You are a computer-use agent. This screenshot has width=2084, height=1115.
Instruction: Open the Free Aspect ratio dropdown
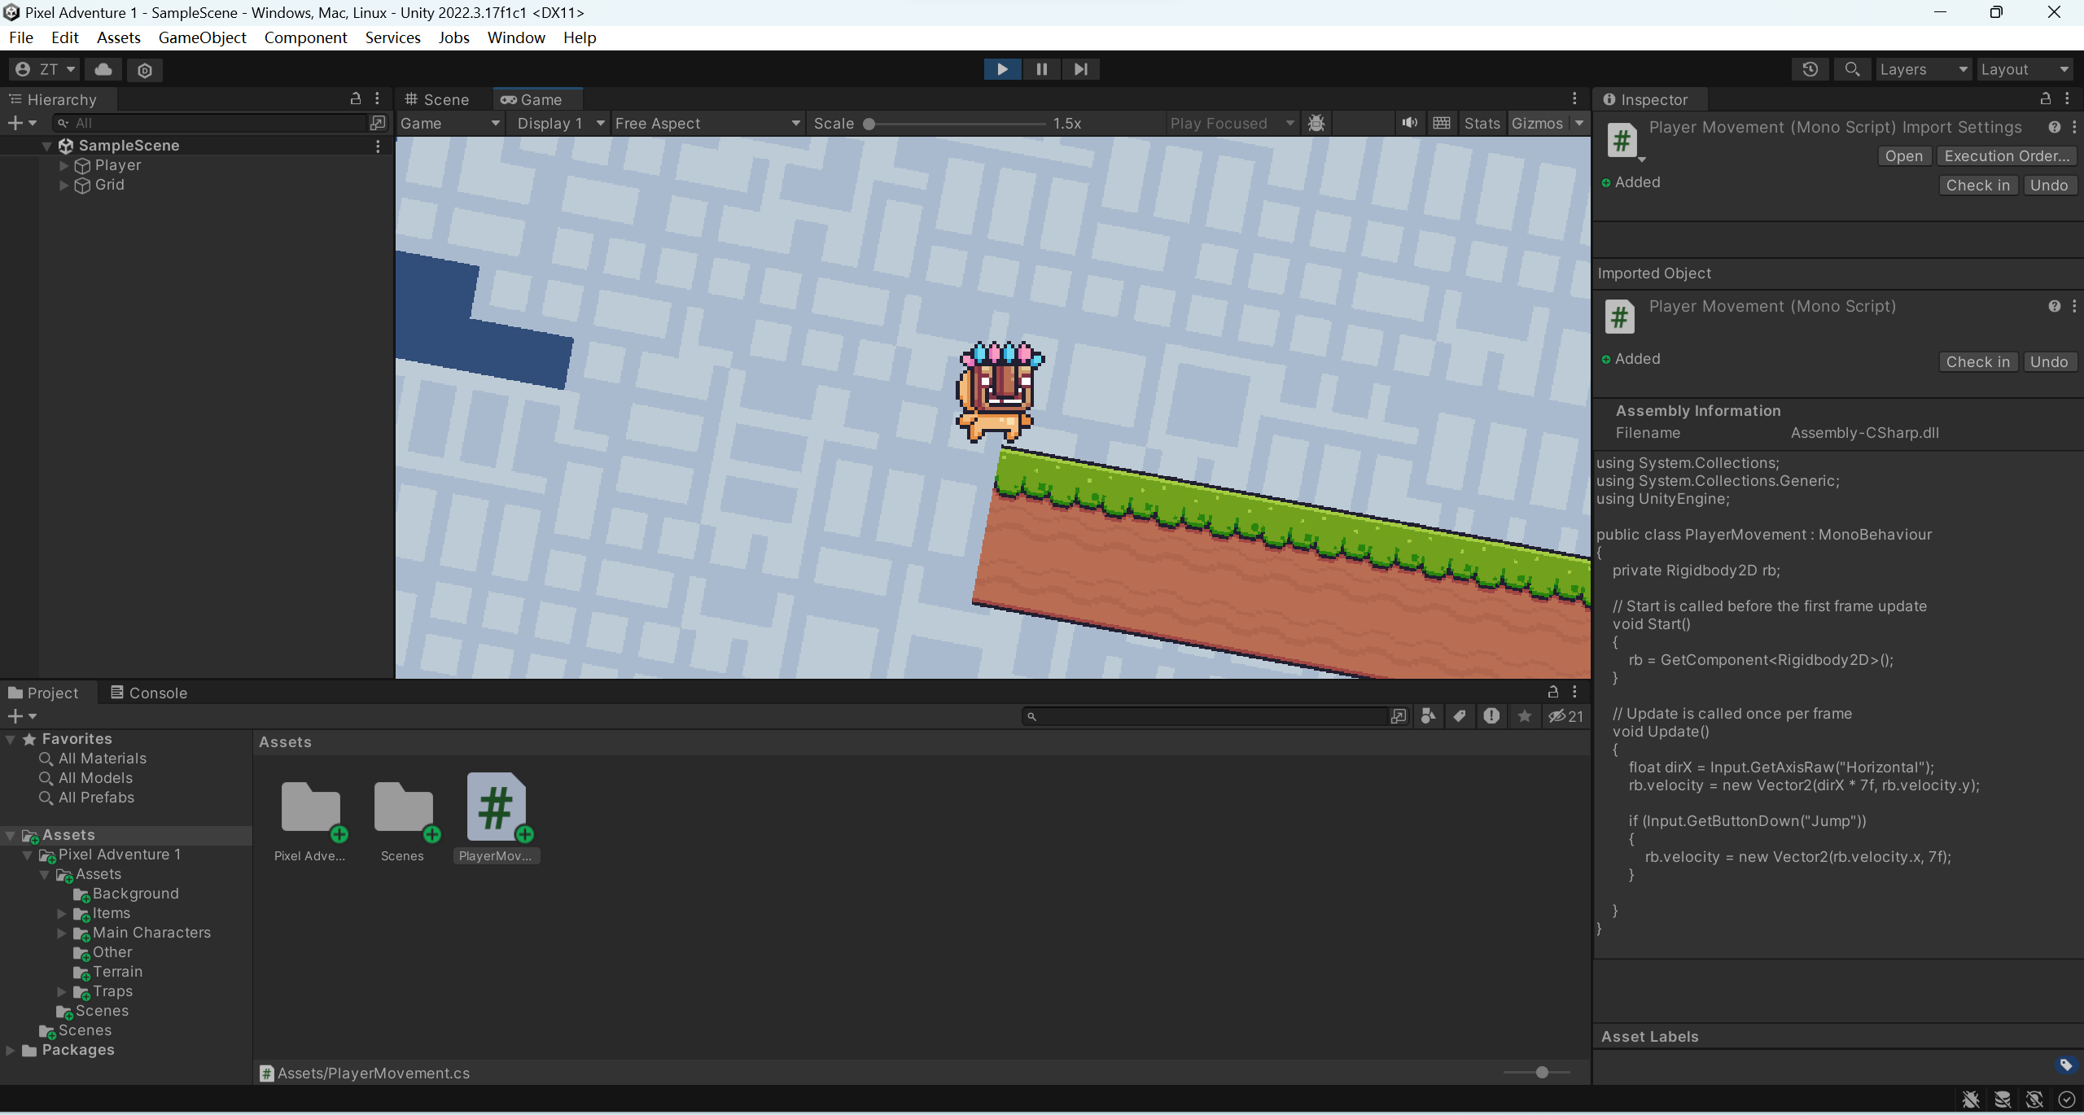pyautogui.click(x=707, y=123)
